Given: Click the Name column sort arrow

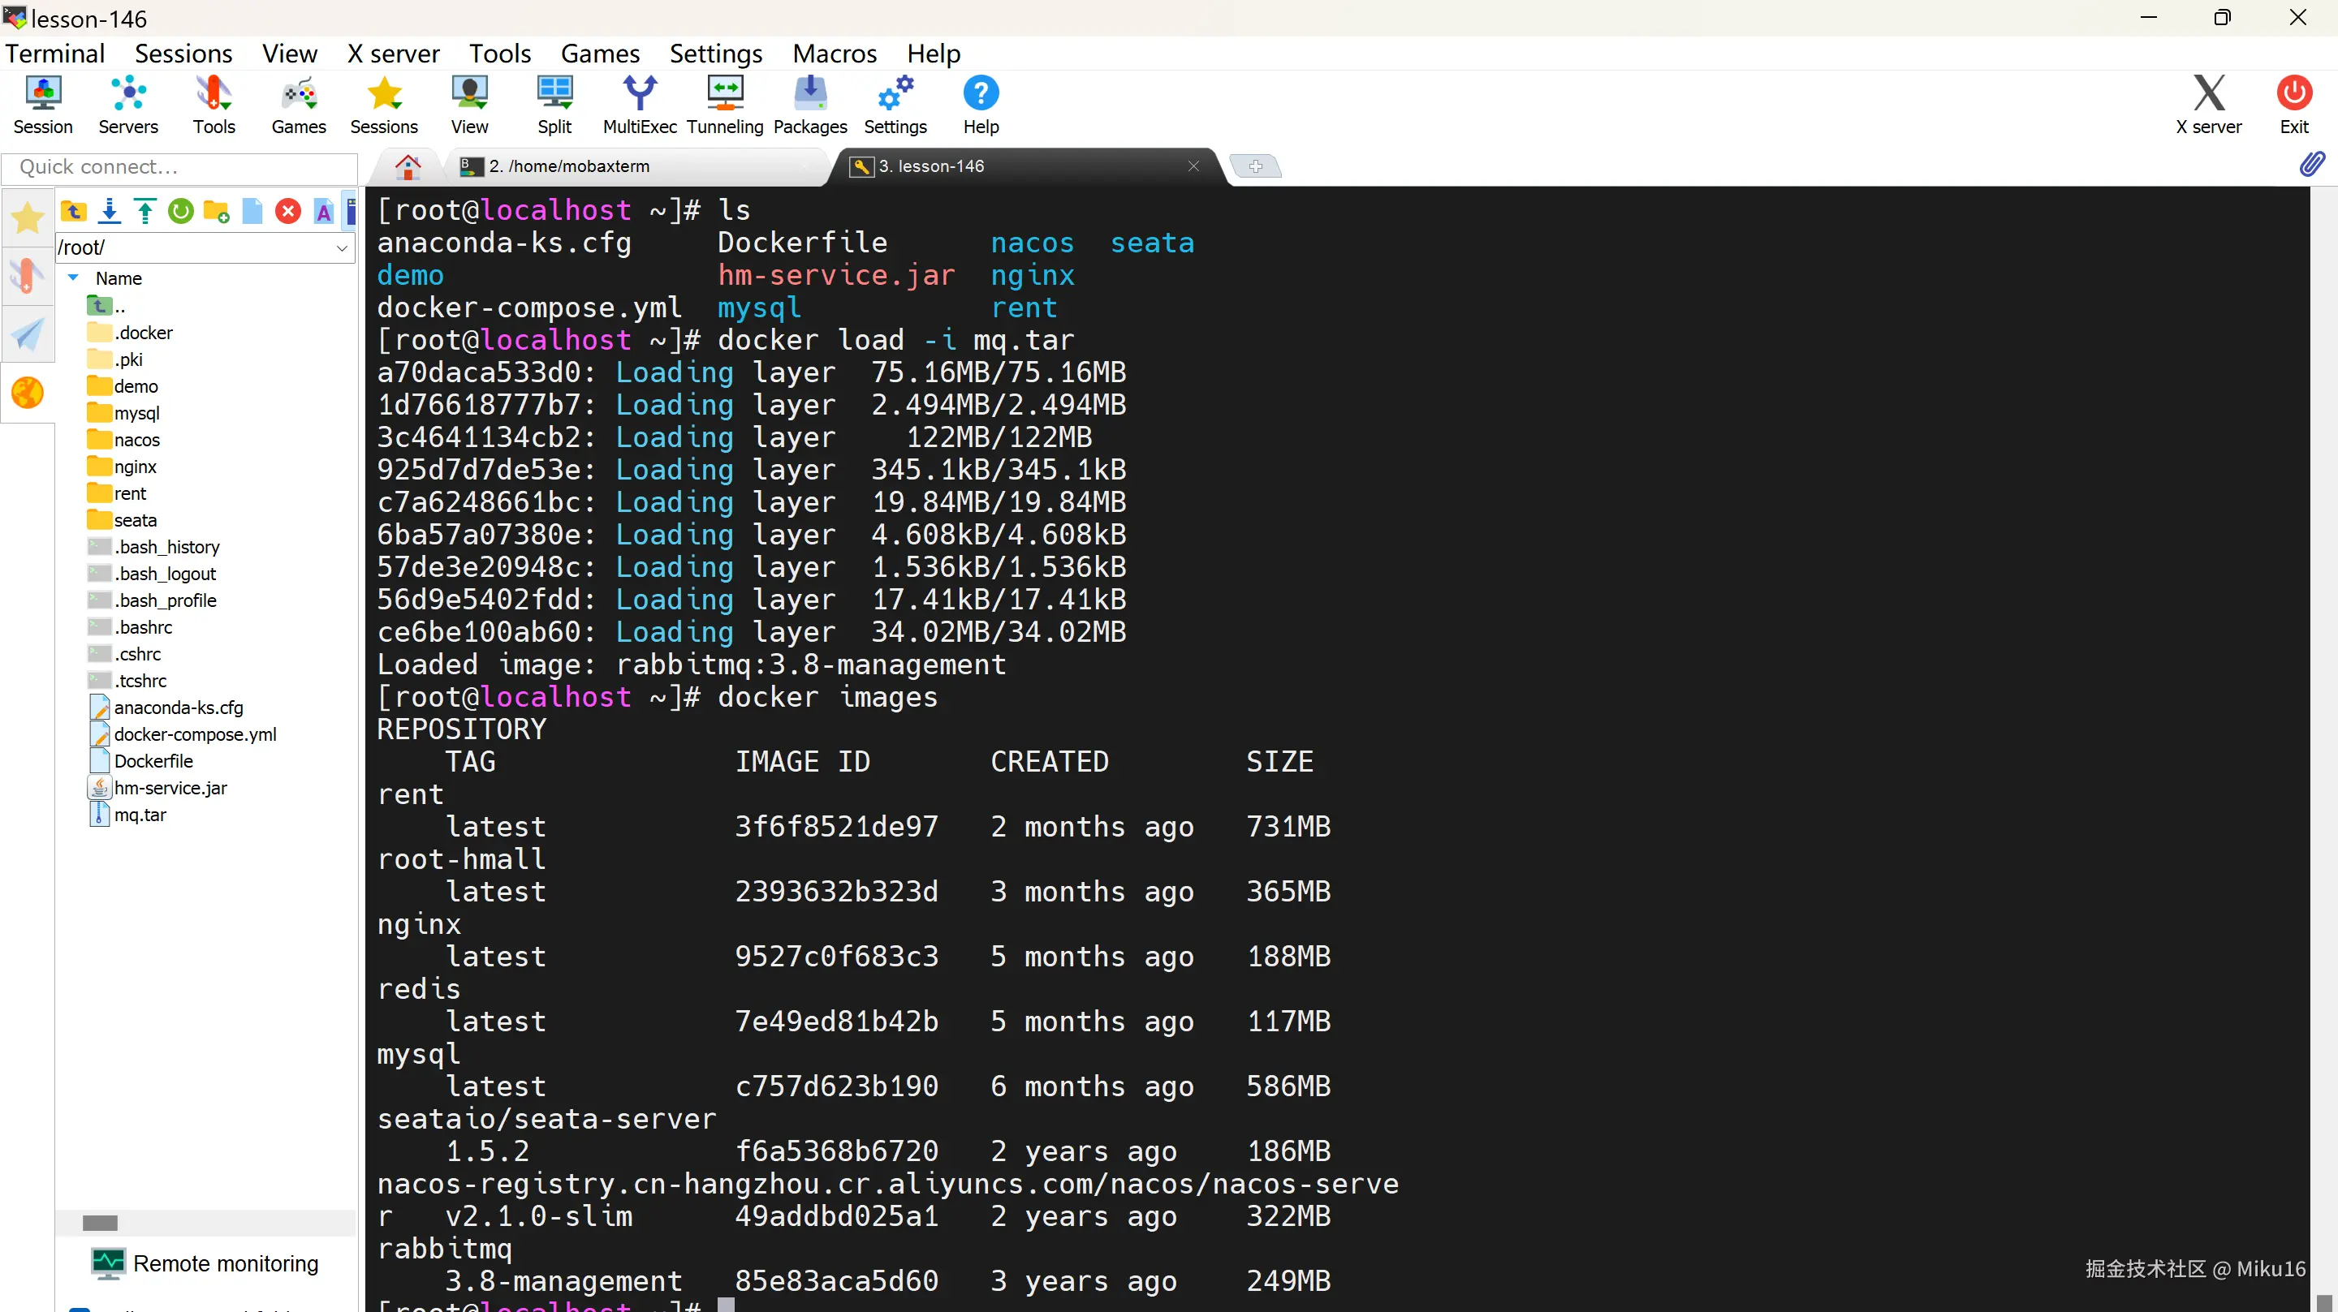Looking at the screenshot, I should click(74, 277).
